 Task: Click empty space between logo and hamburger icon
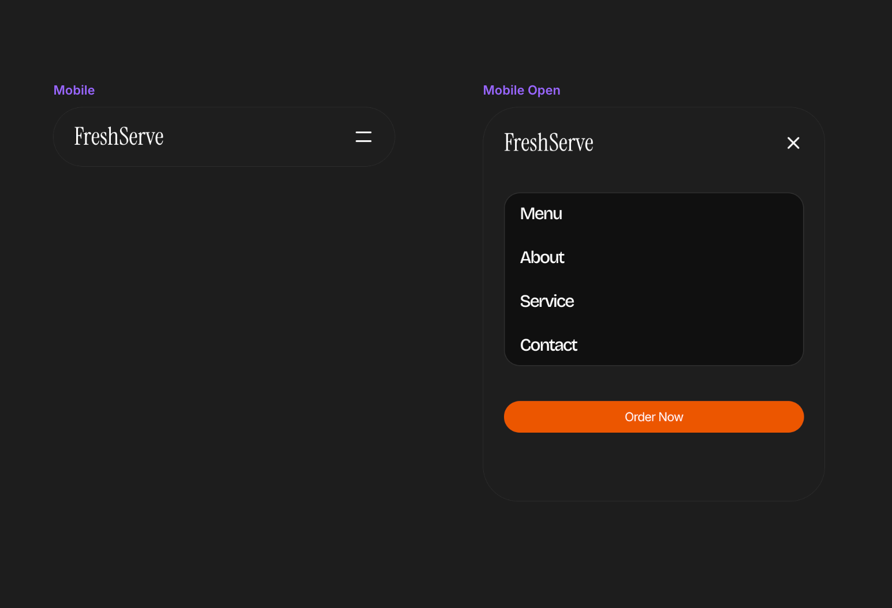pos(260,137)
